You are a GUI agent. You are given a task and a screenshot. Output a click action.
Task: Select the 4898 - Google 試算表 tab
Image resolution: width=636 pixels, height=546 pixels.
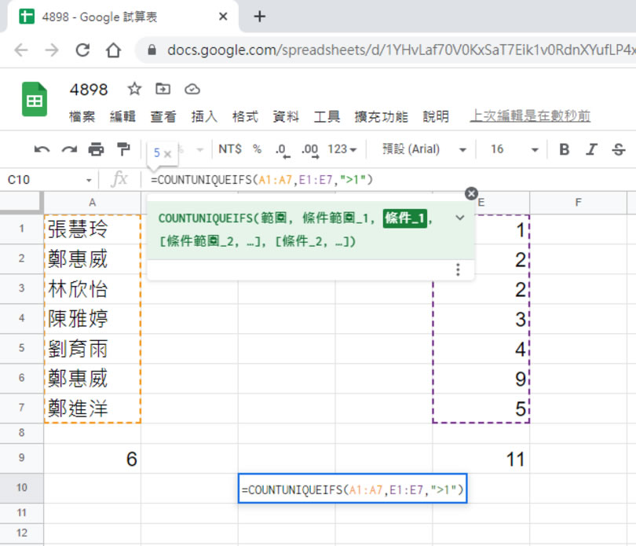click(122, 16)
